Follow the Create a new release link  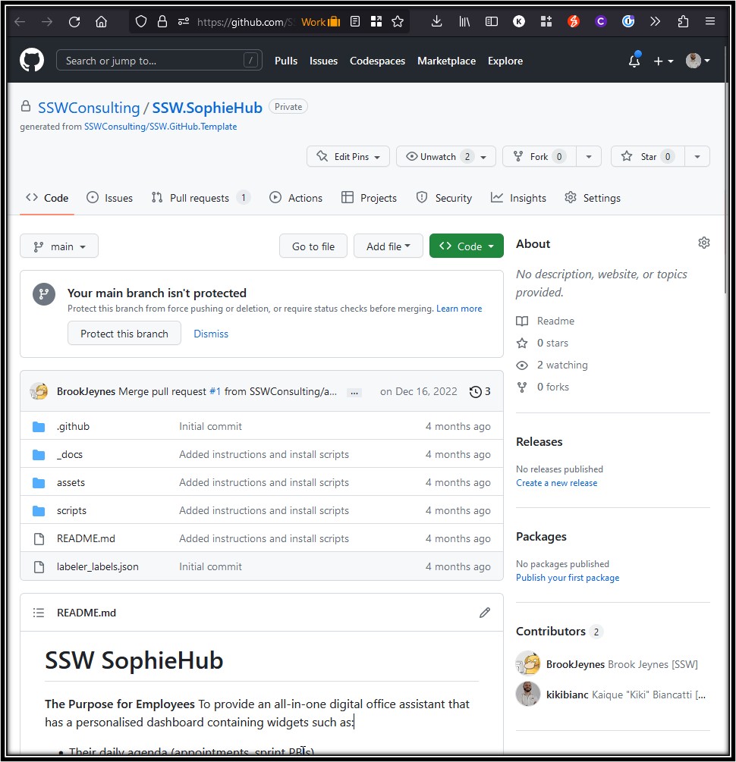[556, 483]
